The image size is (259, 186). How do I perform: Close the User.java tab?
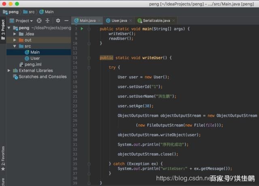(x=131, y=21)
